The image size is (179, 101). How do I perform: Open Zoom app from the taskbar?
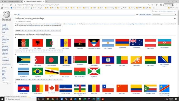coord(62,99)
